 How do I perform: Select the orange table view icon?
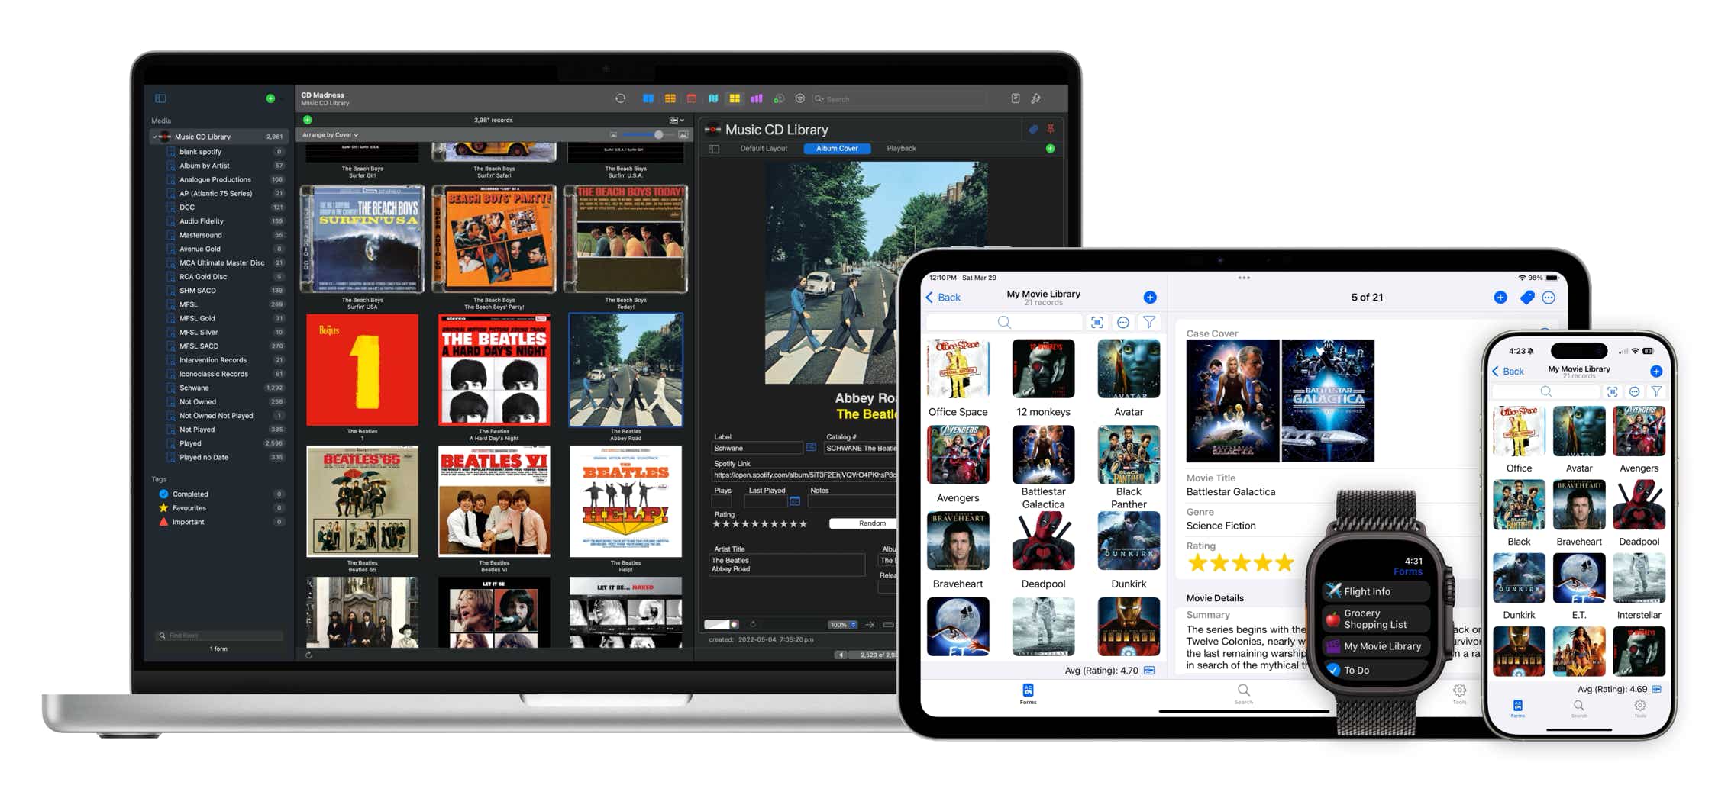pos(670,98)
